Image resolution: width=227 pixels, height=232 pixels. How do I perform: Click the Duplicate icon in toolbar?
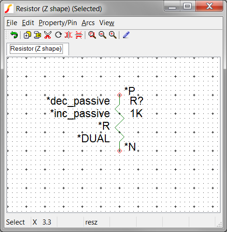[x=27, y=35]
